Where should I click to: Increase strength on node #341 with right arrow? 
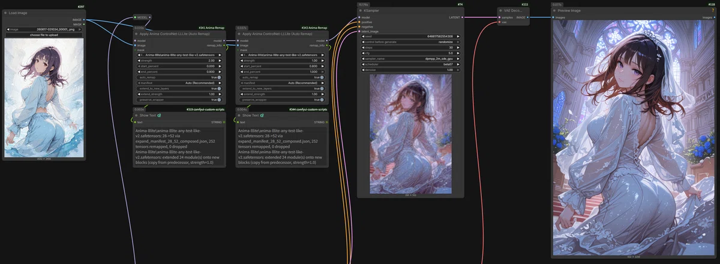pyautogui.click(x=219, y=60)
